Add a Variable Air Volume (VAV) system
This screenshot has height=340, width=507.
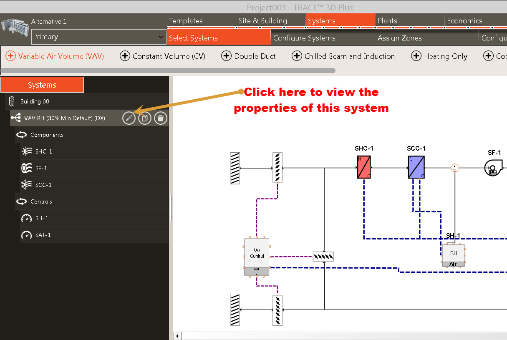(x=55, y=56)
